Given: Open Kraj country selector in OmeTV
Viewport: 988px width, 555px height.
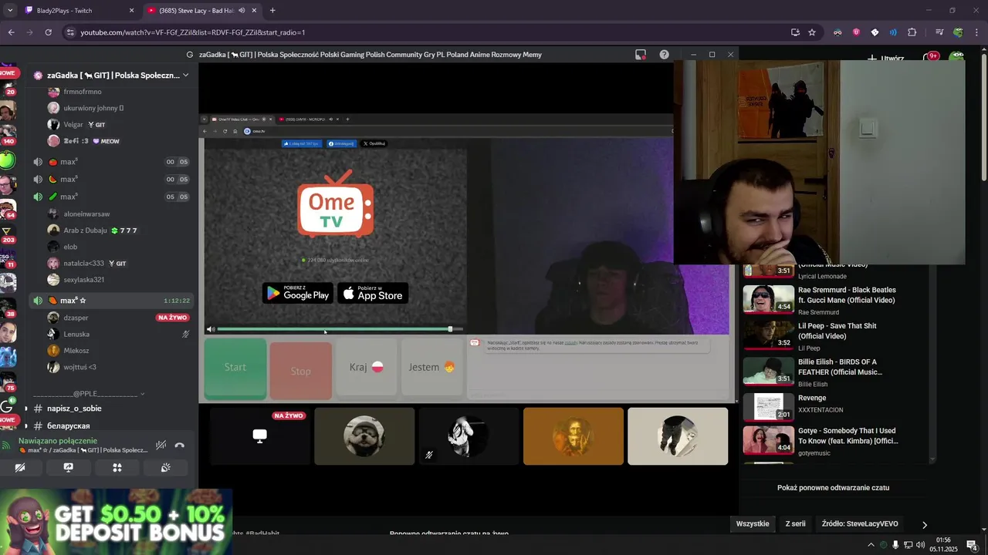Looking at the screenshot, I should 367,367.
